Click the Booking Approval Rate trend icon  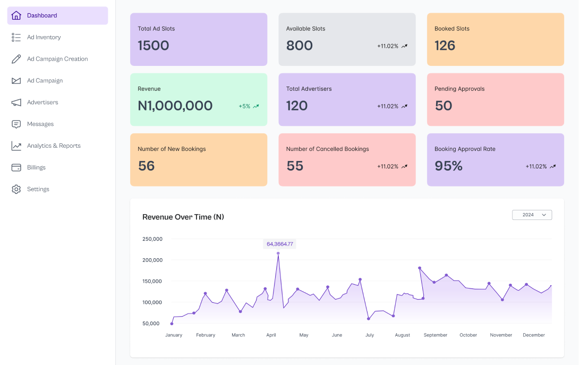[x=553, y=166]
